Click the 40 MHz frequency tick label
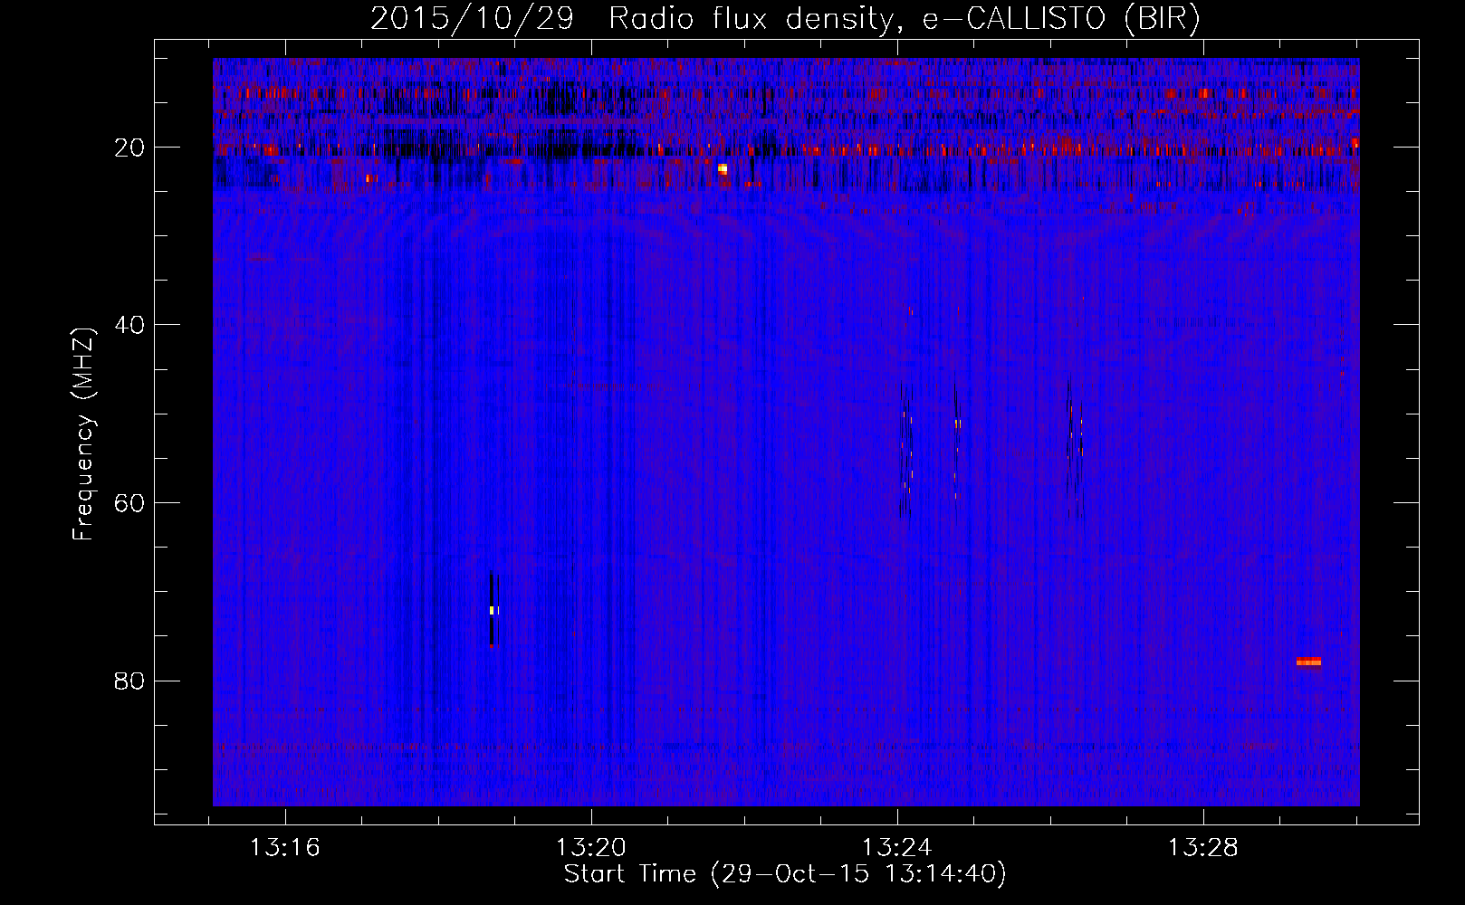This screenshot has height=905, width=1465. point(130,325)
